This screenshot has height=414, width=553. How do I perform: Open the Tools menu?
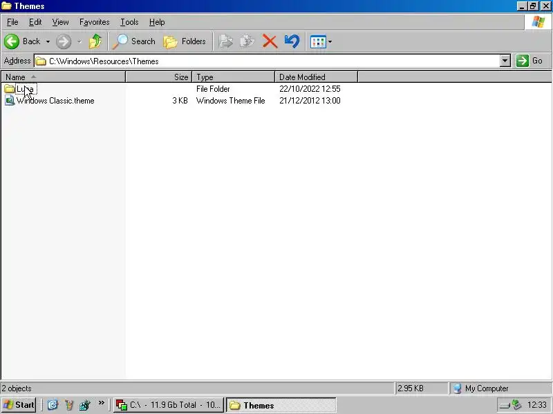[129, 22]
